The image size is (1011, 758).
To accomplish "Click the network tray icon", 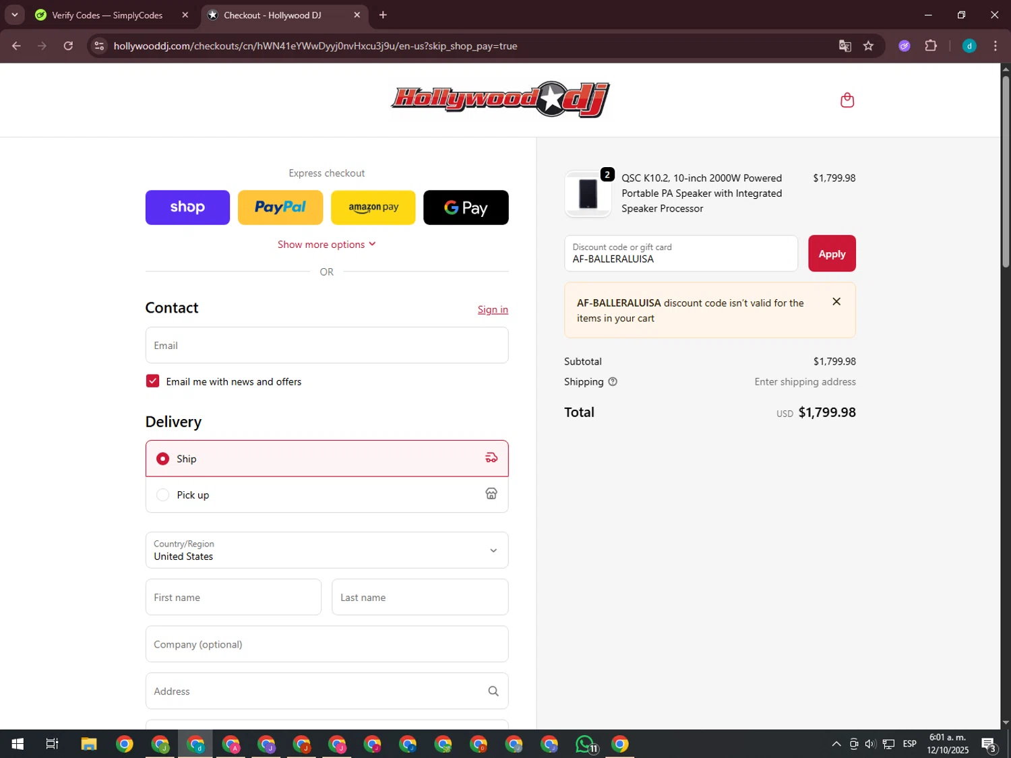I will click(888, 744).
